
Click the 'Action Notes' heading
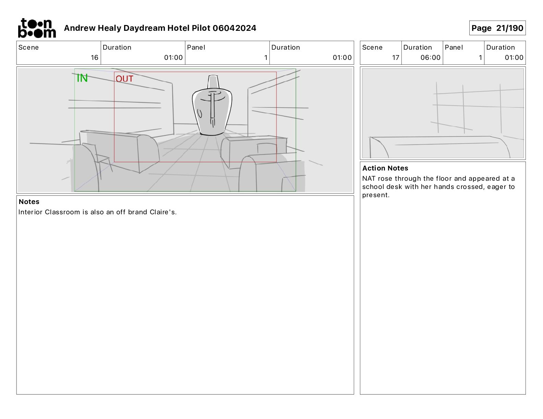point(385,168)
